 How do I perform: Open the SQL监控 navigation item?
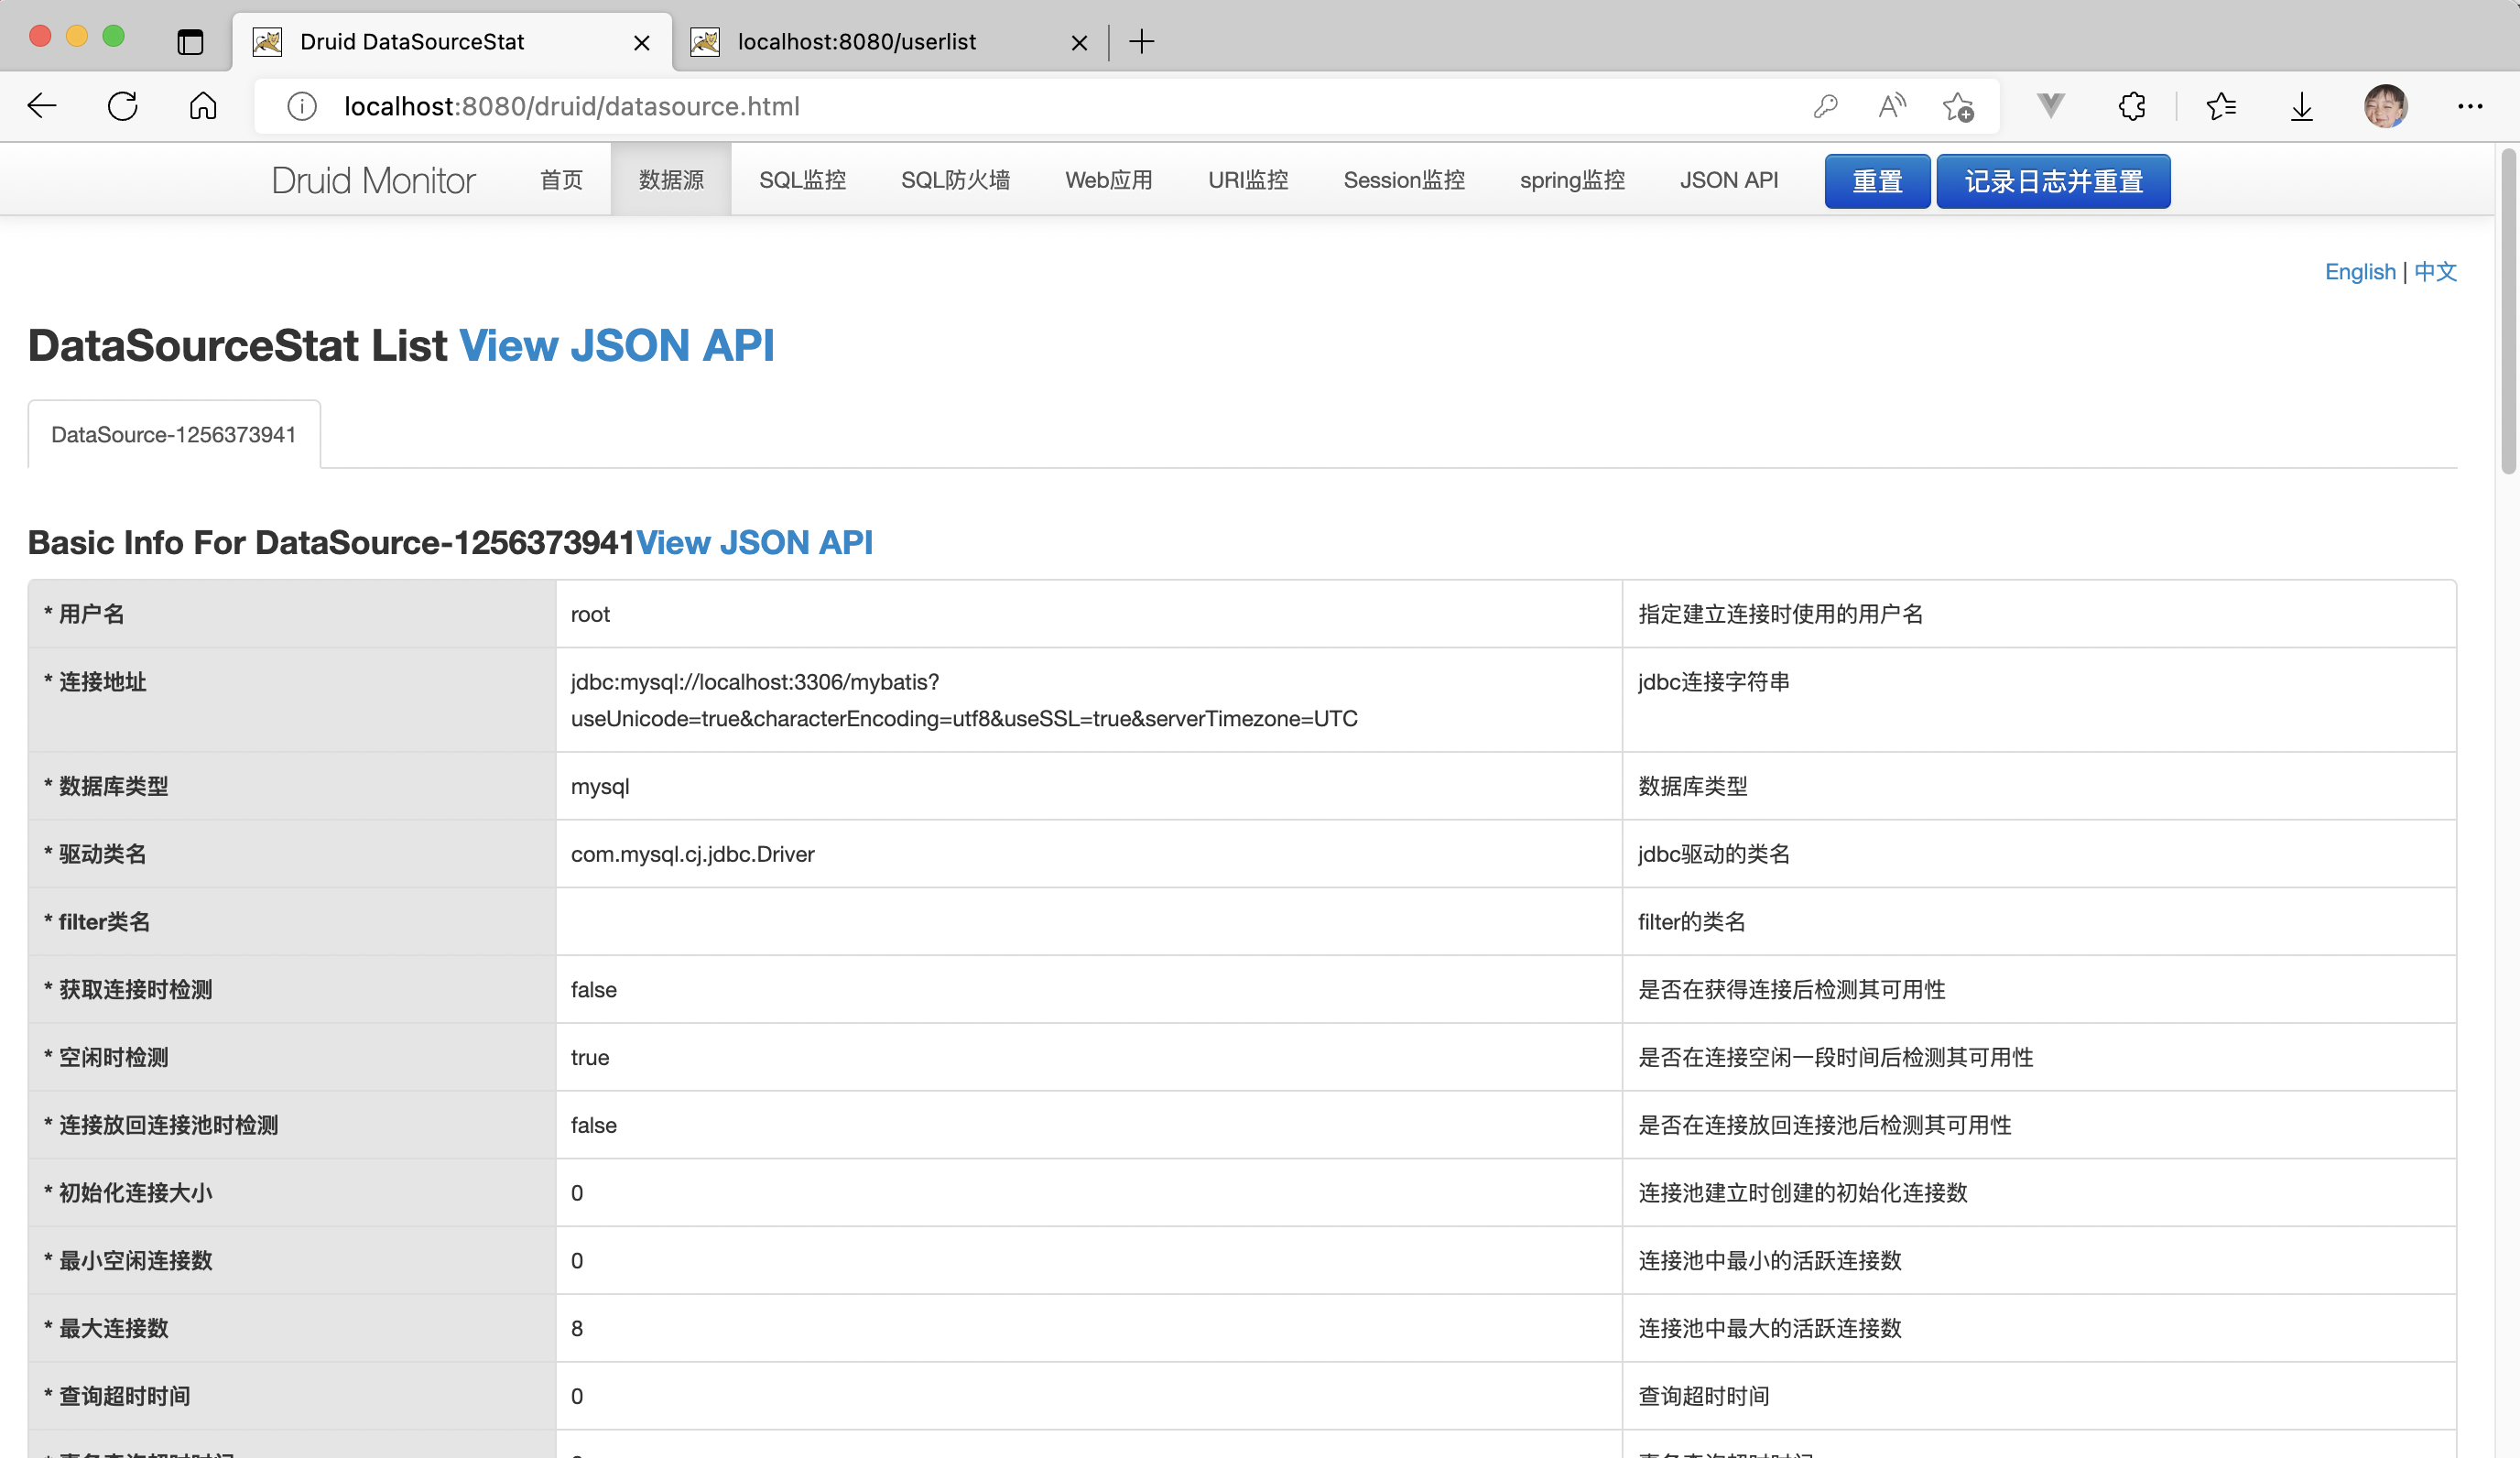802,180
